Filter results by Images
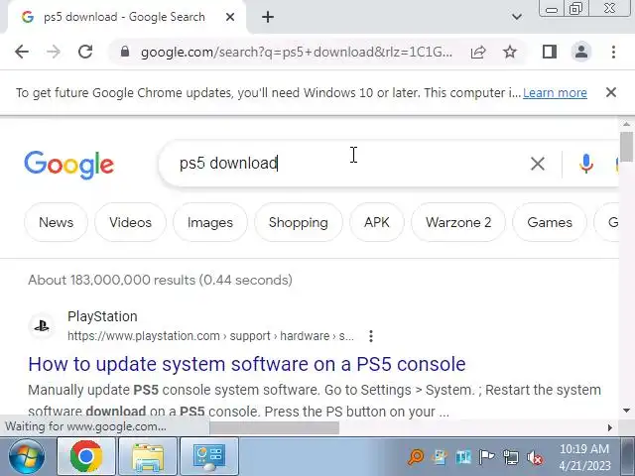 click(210, 222)
